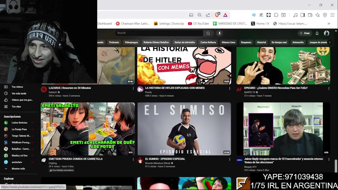Viewport: 338px width, 190px height.
Task: Open EMETSUKI comida de carretilla thumbnail
Action: pos(88,129)
